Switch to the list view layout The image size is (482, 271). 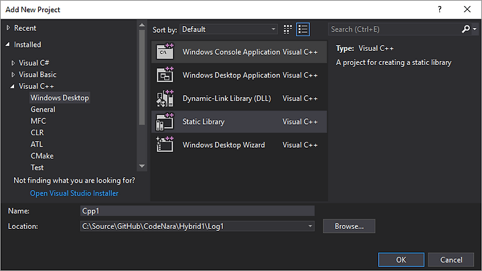pos(303,29)
